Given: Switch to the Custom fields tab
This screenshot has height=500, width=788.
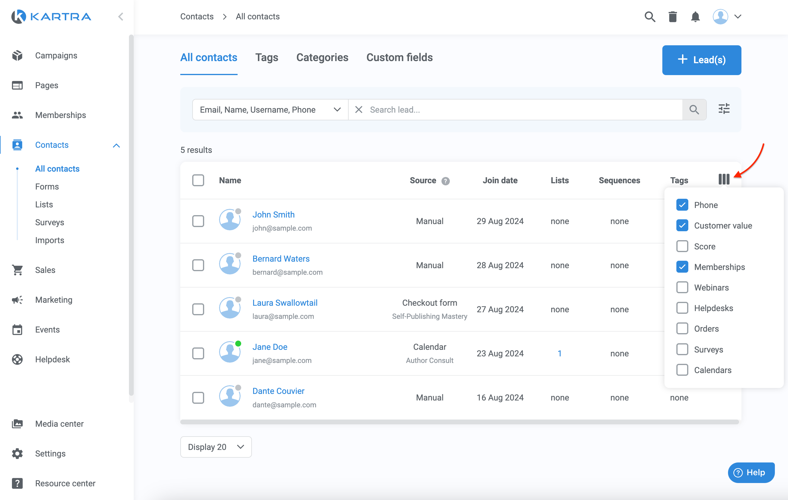Looking at the screenshot, I should coord(399,58).
